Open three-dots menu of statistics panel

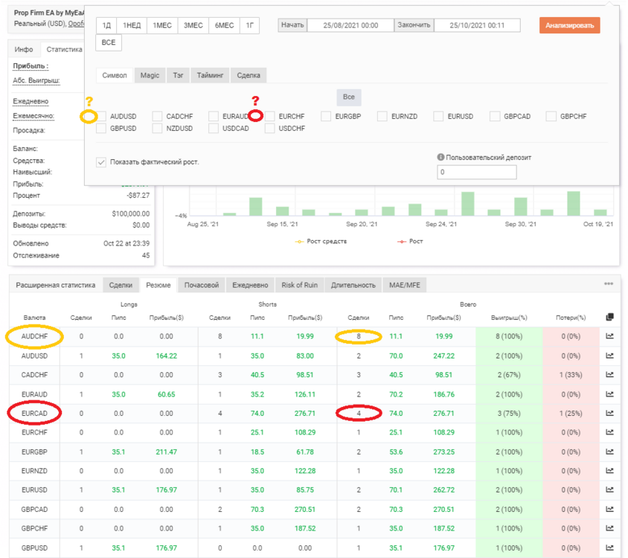(609, 283)
